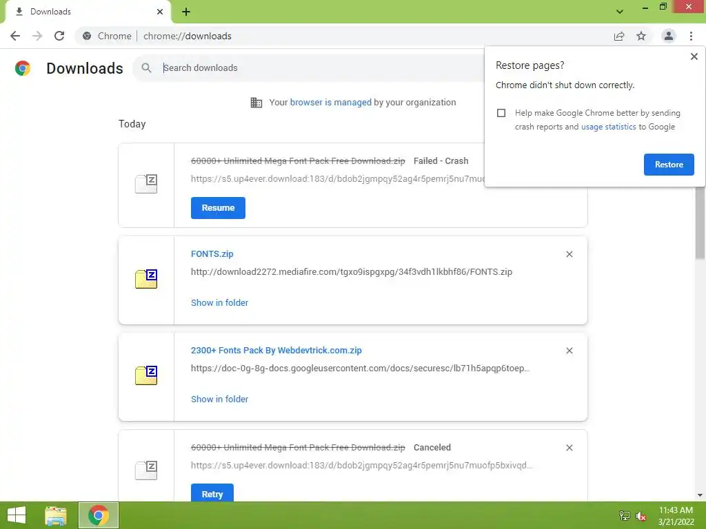Show FONTS.zip in folder
Screen dimensions: 706x529
click(x=220, y=303)
